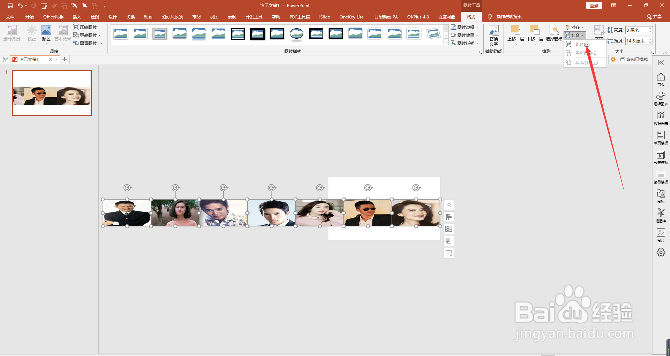The height and width of the screenshot is (356, 670).
Task: Switch to the Animations (动画) tab
Action: tap(148, 17)
